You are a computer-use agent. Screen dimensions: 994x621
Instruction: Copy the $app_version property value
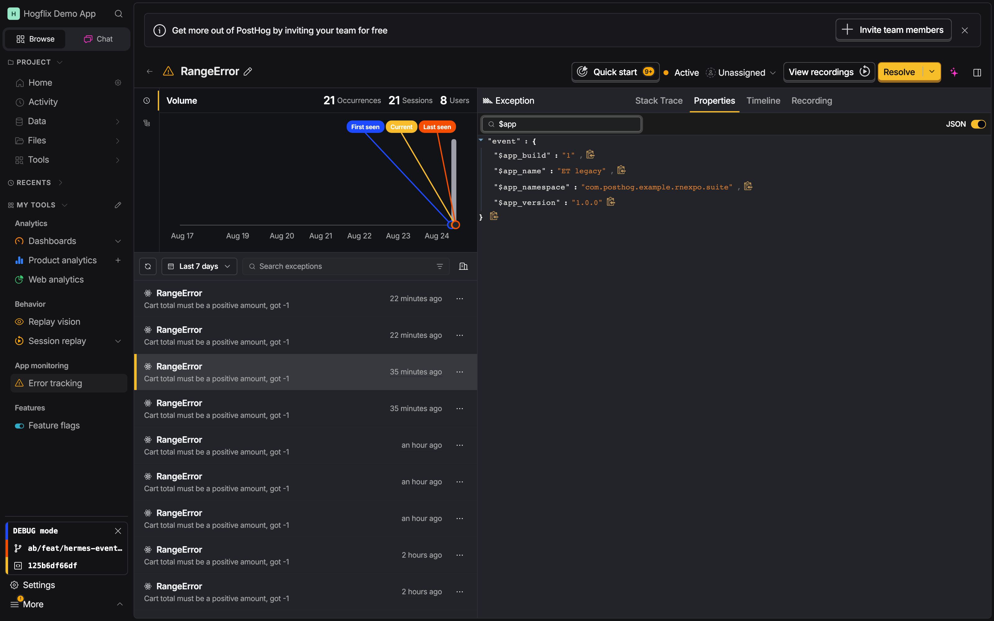(x=611, y=202)
